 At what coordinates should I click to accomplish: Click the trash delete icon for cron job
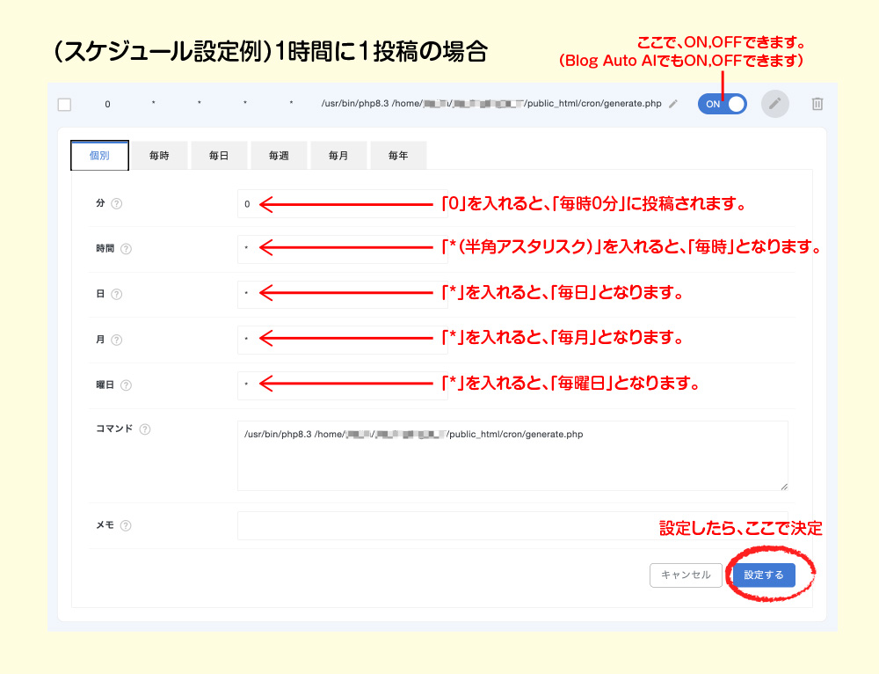pyautogui.click(x=817, y=104)
